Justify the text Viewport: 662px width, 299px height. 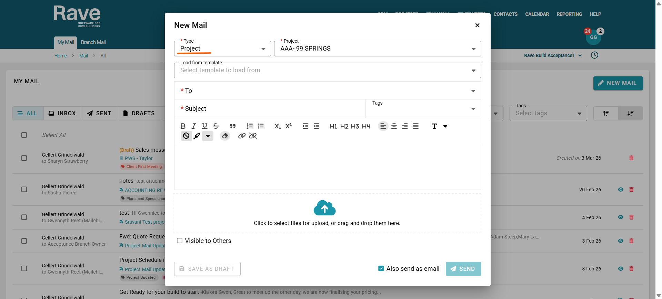(416, 126)
